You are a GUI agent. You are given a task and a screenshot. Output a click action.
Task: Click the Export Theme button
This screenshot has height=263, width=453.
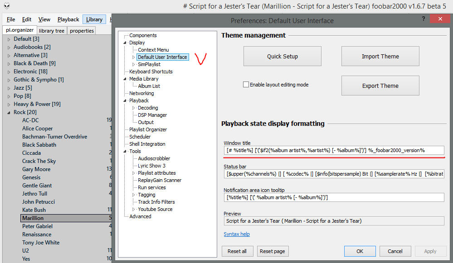380,86
